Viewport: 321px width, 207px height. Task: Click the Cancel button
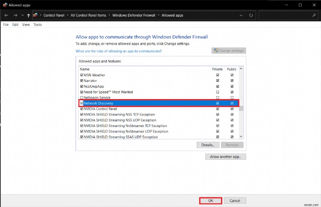click(x=235, y=201)
